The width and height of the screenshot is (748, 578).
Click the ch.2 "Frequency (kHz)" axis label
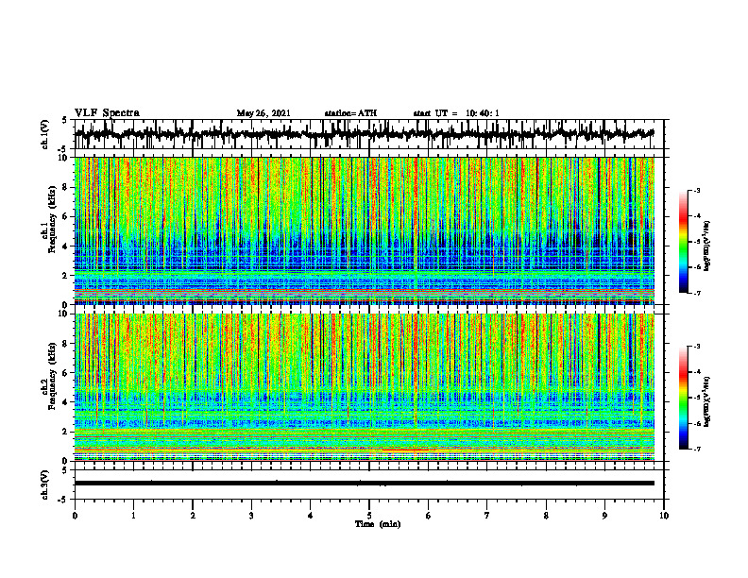point(53,376)
